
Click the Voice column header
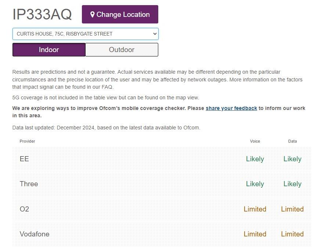point(255,141)
